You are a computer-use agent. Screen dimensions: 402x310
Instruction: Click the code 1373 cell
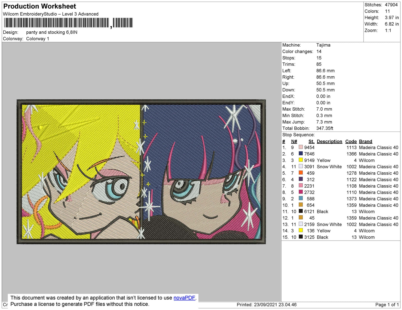pos(351,199)
